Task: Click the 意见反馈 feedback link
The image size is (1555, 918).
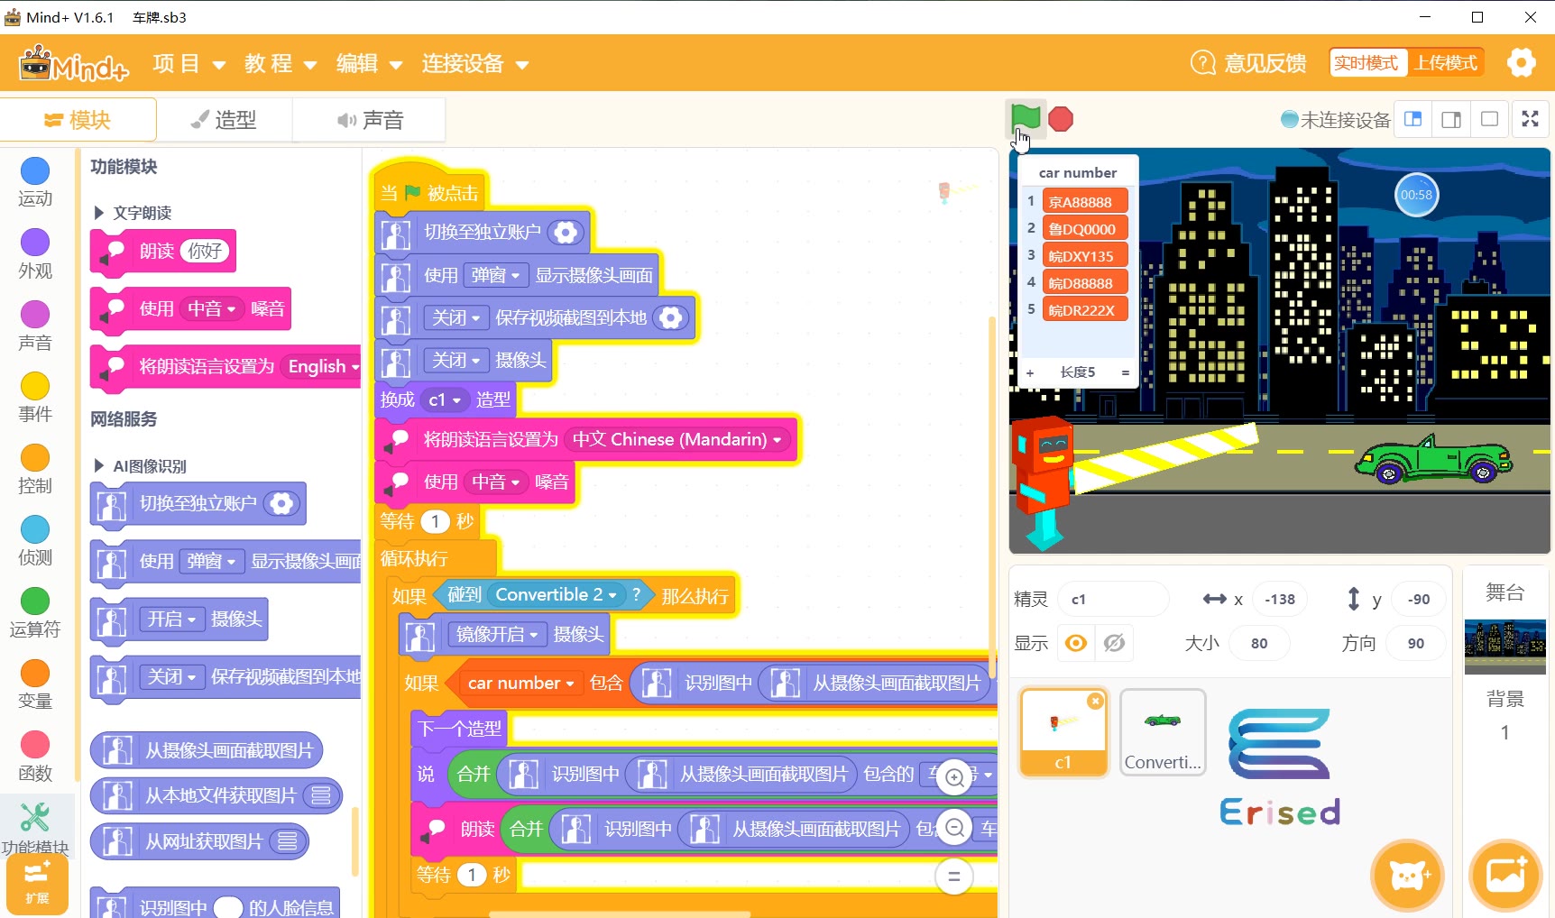Action: click(1249, 63)
